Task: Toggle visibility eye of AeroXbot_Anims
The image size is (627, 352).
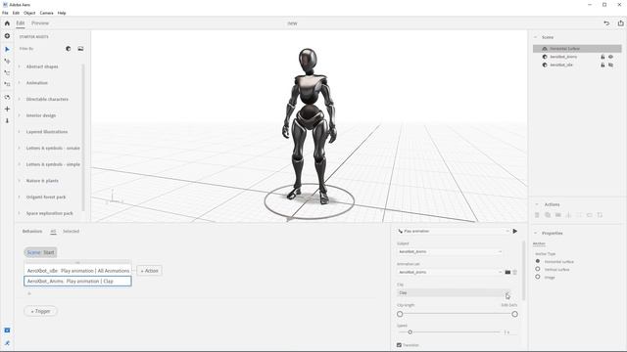Action: (x=610, y=57)
